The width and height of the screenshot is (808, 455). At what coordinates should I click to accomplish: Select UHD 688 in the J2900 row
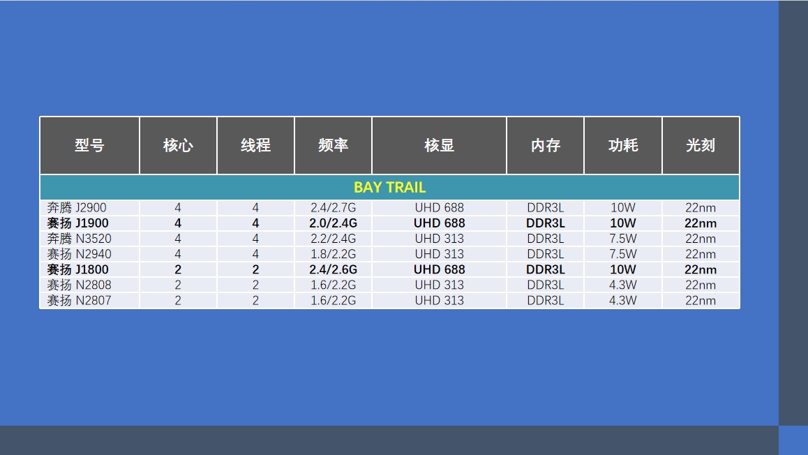pyautogui.click(x=439, y=208)
